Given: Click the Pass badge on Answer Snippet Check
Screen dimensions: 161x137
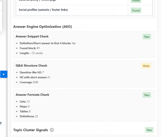Looking at the screenshot, I should (147, 37).
